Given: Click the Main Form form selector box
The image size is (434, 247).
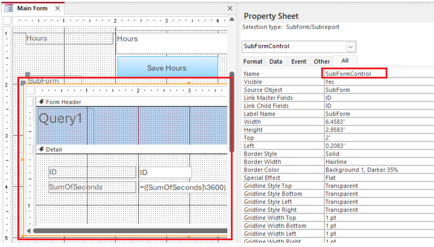Looking at the screenshot, I should click(7, 21).
